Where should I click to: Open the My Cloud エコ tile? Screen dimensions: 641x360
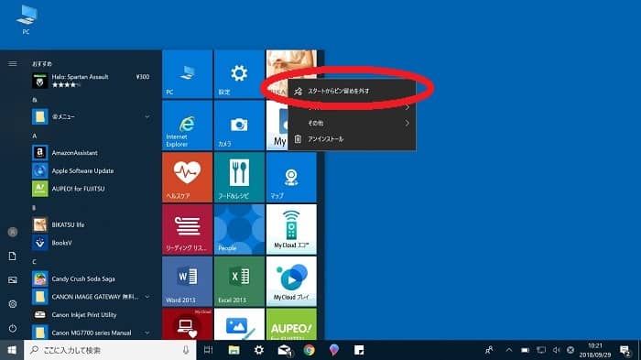291,230
